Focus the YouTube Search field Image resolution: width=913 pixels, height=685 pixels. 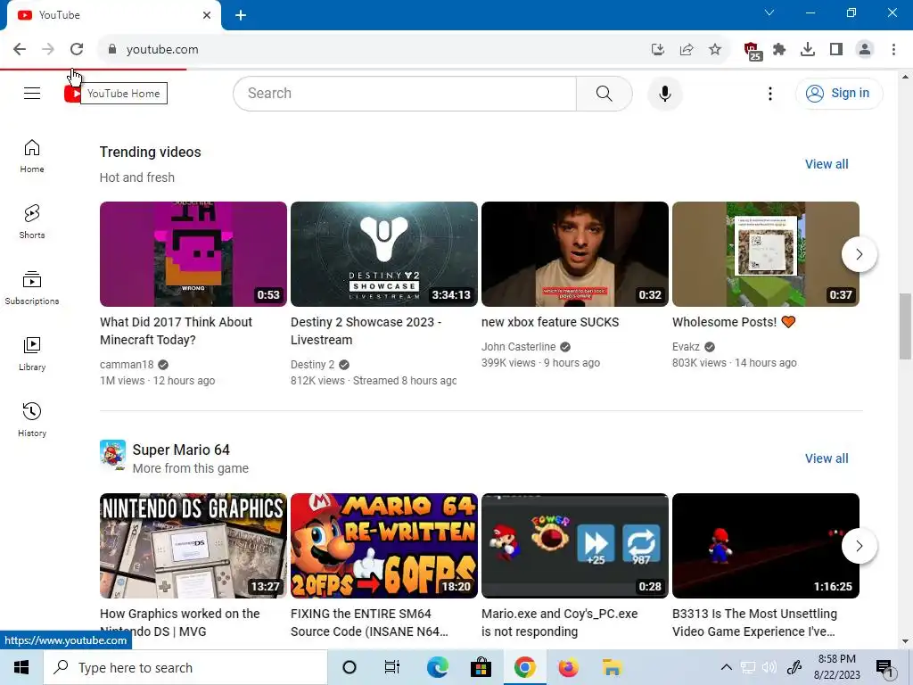coord(405,93)
